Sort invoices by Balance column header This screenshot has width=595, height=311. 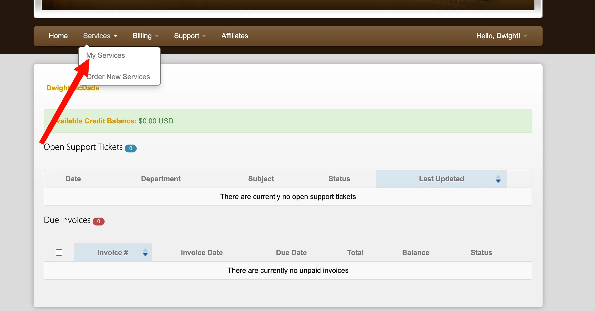(416, 252)
